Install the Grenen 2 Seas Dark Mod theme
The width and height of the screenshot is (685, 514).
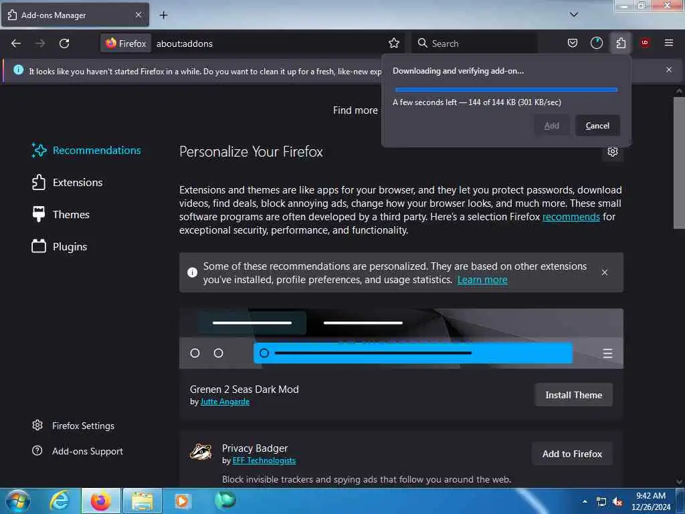tap(573, 395)
